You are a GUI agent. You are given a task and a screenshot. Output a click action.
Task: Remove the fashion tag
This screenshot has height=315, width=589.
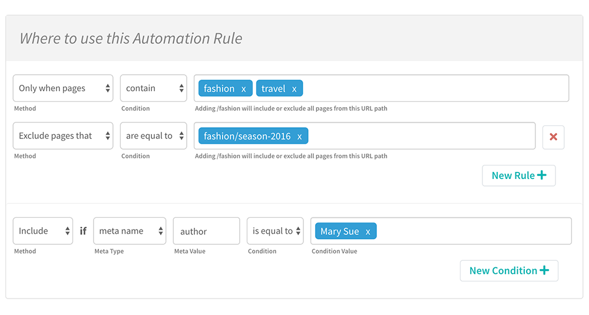click(244, 89)
